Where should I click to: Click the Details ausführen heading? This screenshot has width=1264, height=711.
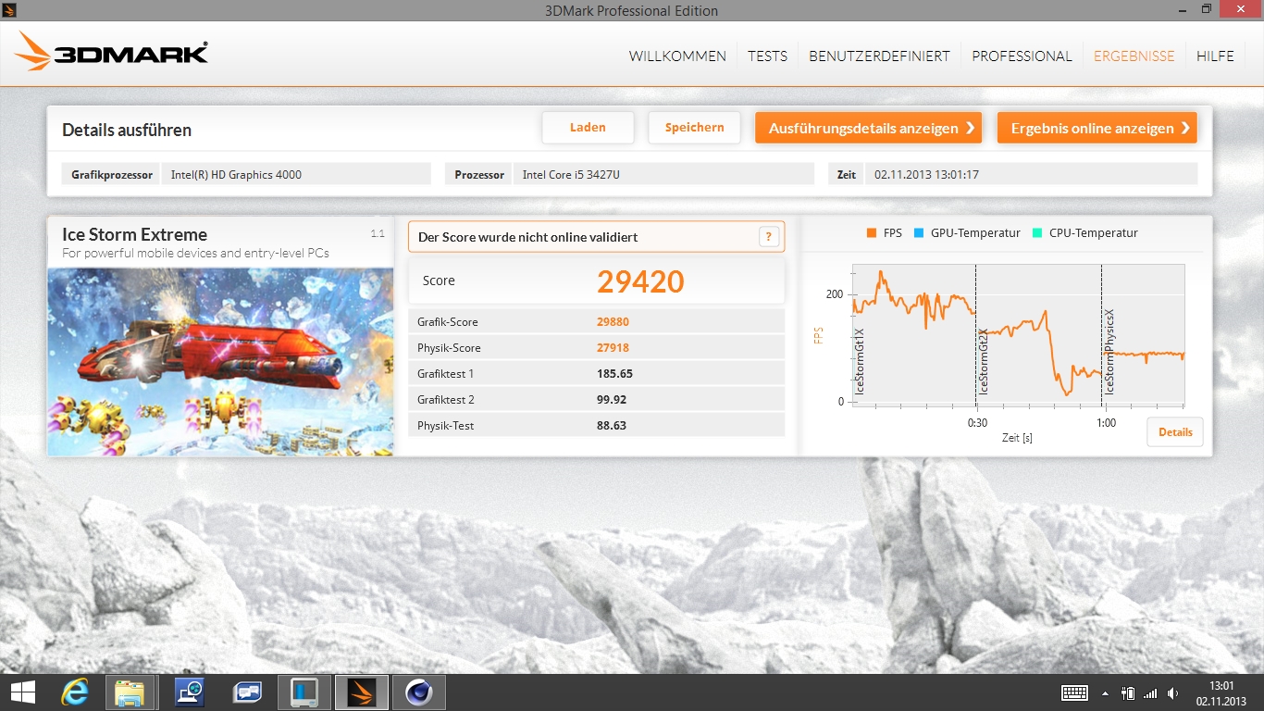tap(127, 130)
